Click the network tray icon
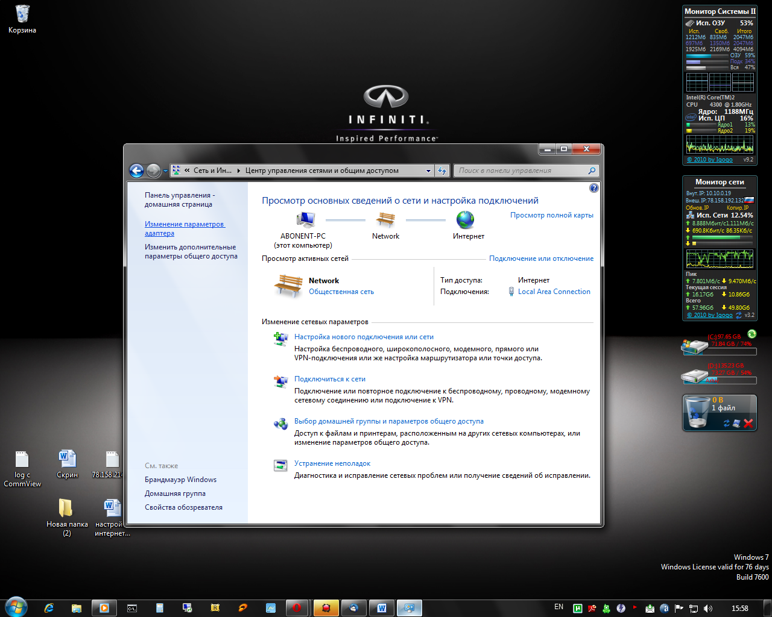The width and height of the screenshot is (772, 617). click(x=694, y=609)
